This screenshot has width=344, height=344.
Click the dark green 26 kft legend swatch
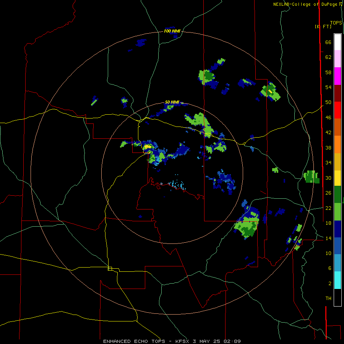[338, 195]
